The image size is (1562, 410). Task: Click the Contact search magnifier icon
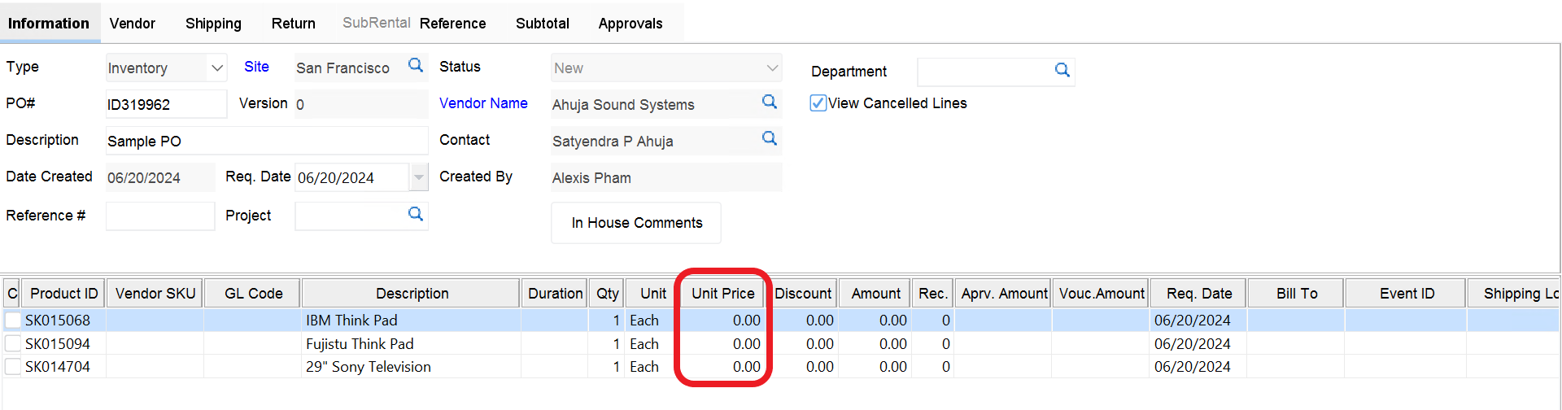(769, 139)
